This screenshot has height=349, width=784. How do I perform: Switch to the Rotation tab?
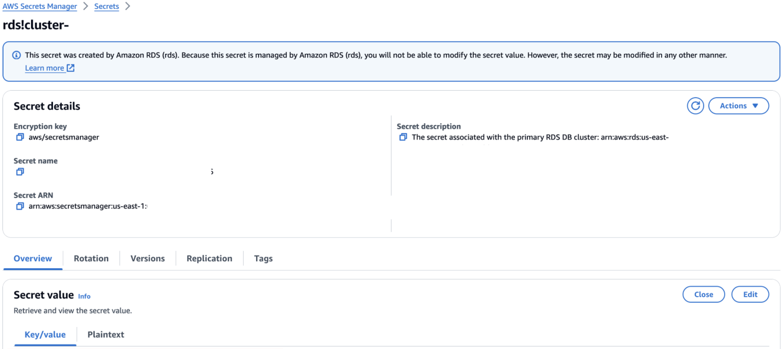[91, 258]
